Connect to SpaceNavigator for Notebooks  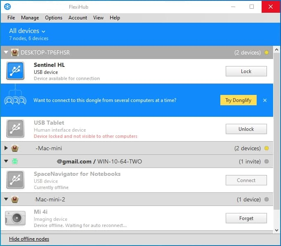pyautogui.click(x=246, y=180)
